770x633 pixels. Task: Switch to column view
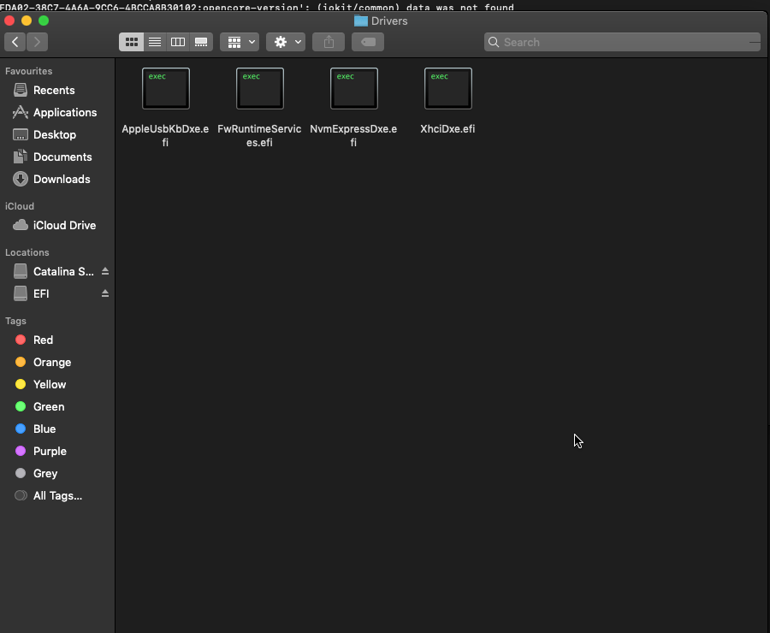tap(178, 42)
